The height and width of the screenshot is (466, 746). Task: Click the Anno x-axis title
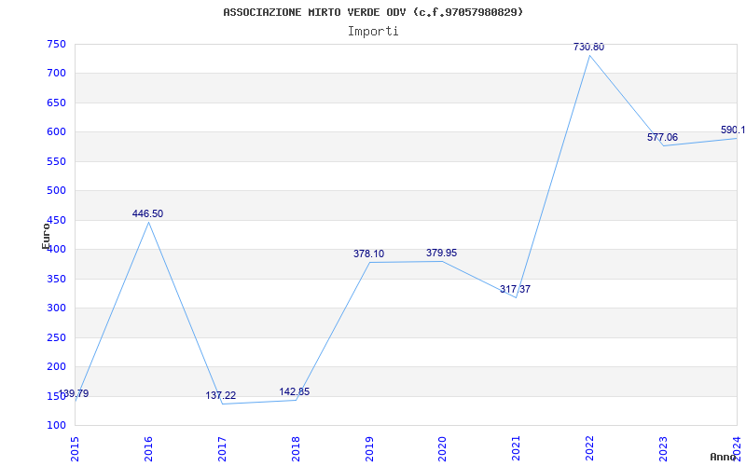click(723, 457)
